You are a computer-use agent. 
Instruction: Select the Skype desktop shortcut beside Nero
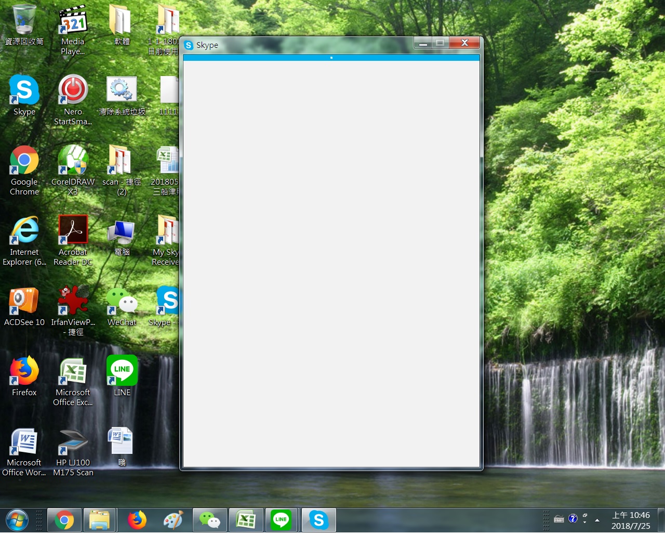(x=24, y=96)
